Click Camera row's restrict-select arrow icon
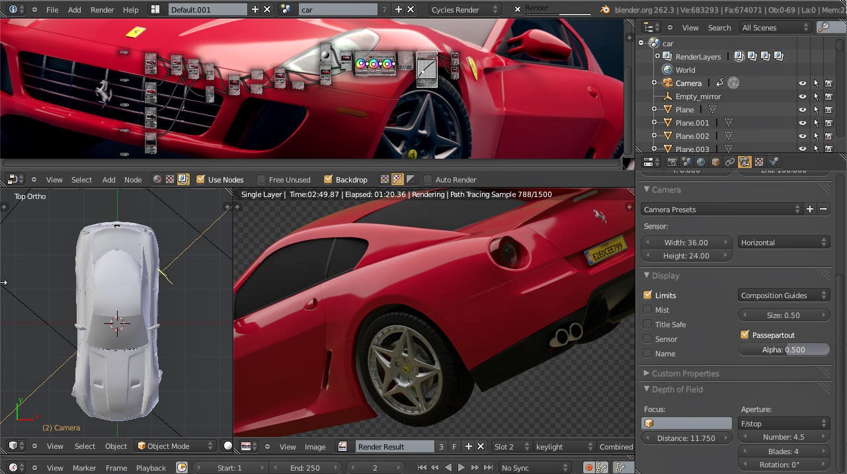This screenshot has height=474, width=847. [x=816, y=83]
